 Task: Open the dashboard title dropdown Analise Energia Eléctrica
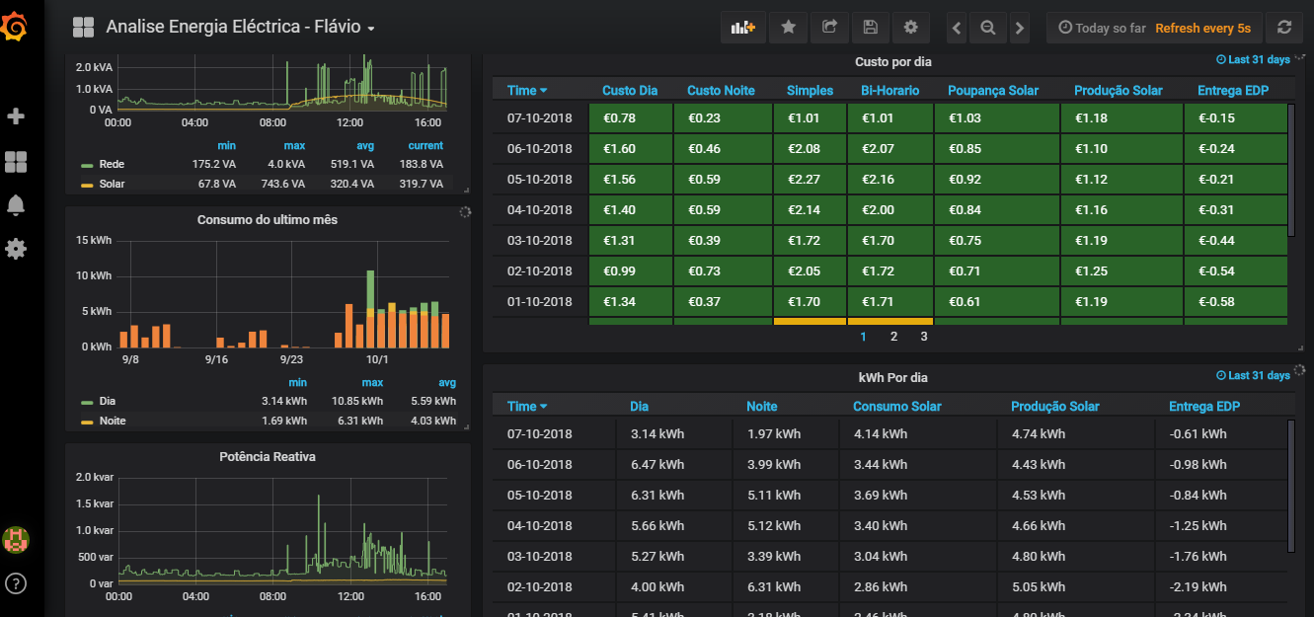(240, 28)
